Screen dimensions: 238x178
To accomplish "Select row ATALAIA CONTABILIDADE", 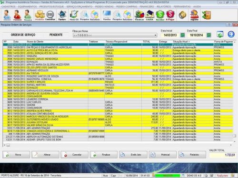I will coord(118,113).
